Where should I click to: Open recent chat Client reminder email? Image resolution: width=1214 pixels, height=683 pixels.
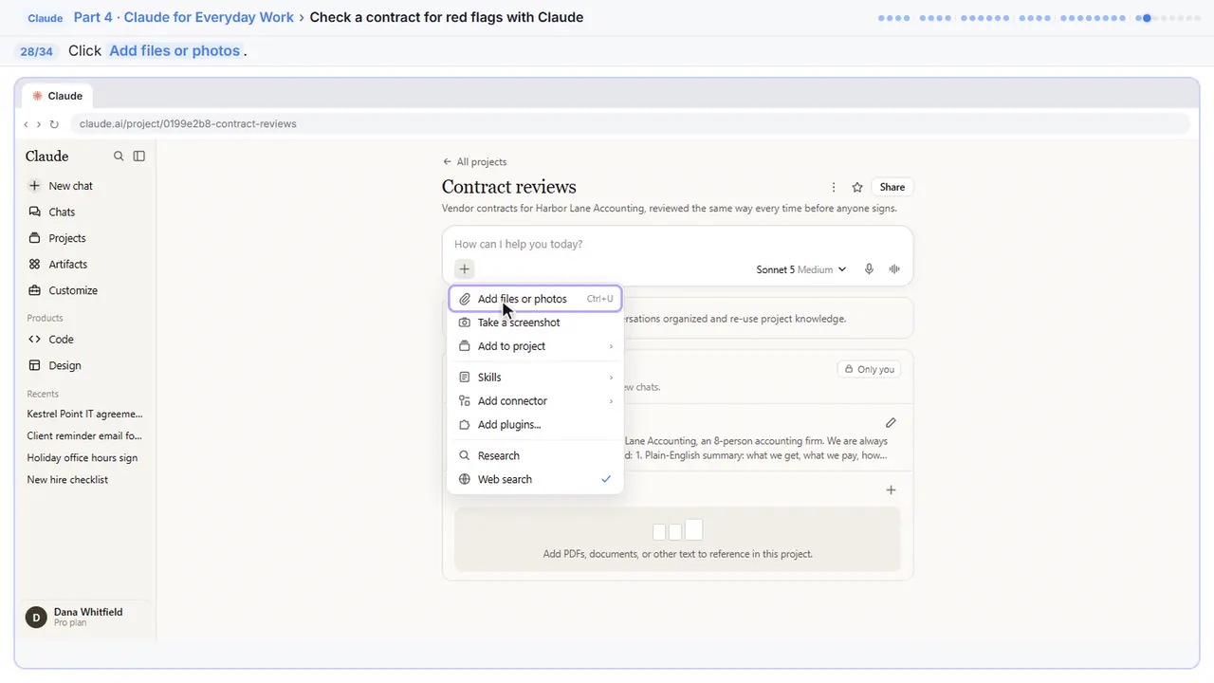point(85,435)
